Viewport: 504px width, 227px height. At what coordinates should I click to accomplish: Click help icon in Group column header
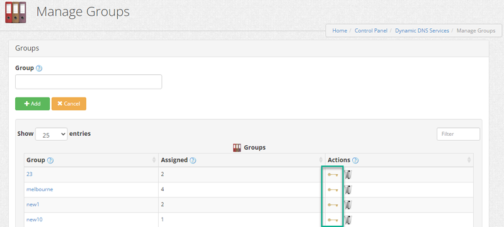click(x=50, y=160)
